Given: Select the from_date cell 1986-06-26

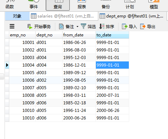Looking at the screenshot, I should [79, 43].
